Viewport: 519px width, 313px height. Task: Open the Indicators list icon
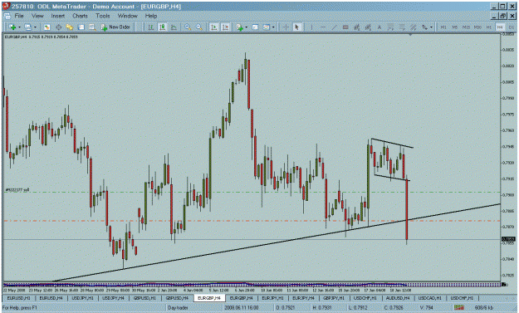239,27
